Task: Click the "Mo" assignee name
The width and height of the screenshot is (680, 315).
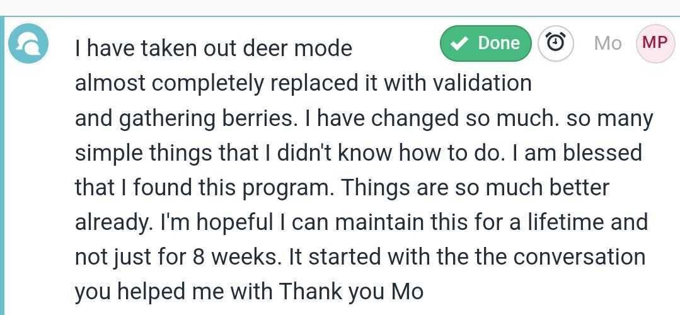Action: (x=608, y=43)
